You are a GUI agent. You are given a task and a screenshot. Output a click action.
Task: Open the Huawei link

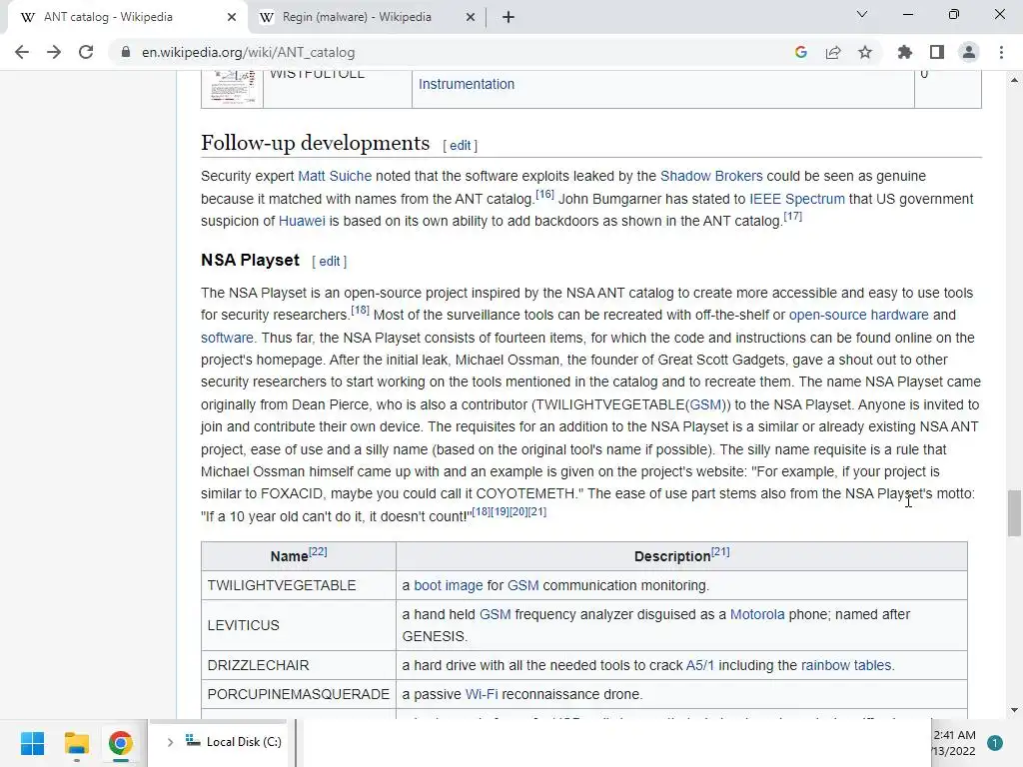pyautogui.click(x=302, y=221)
